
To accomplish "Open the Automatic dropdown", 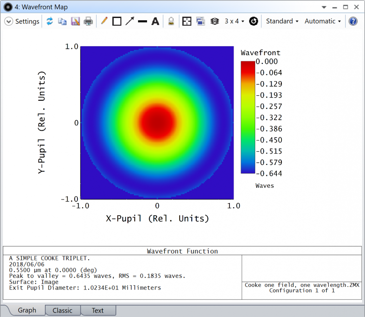I will (322, 21).
